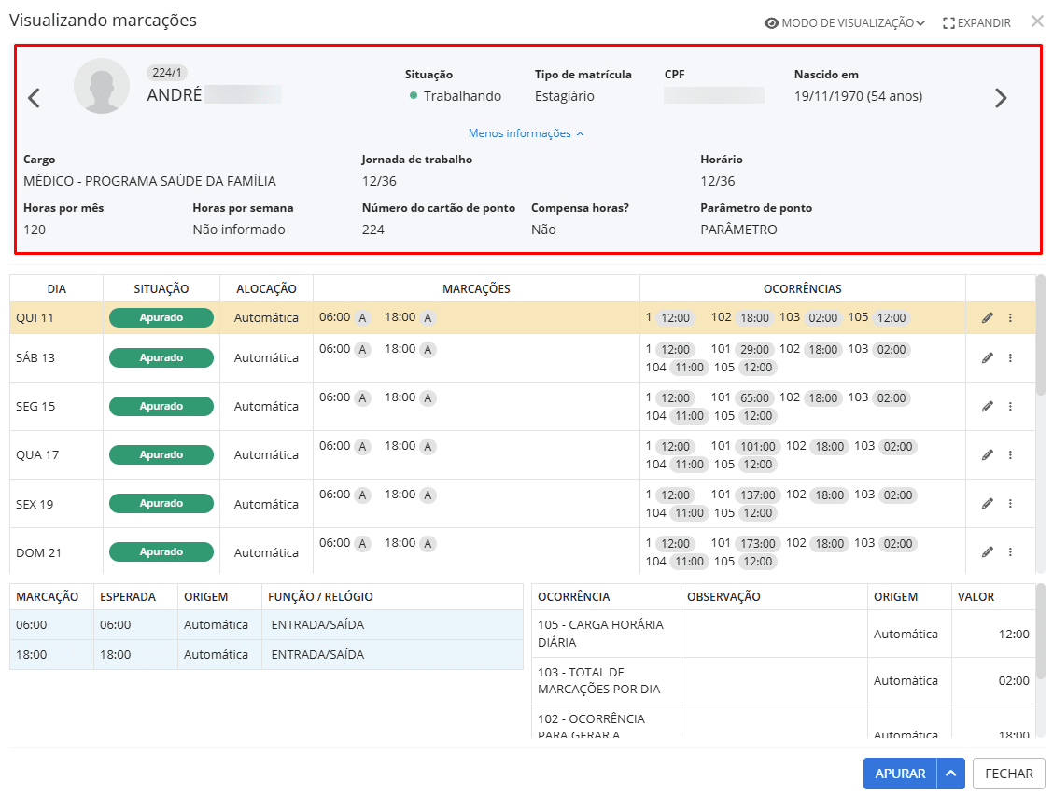Open the three-dot menu for QUA 17
The height and width of the screenshot is (795, 1053).
pyautogui.click(x=1010, y=455)
